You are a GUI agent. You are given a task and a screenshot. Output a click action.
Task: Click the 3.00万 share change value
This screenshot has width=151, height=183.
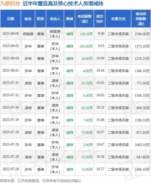click(88, 145)
